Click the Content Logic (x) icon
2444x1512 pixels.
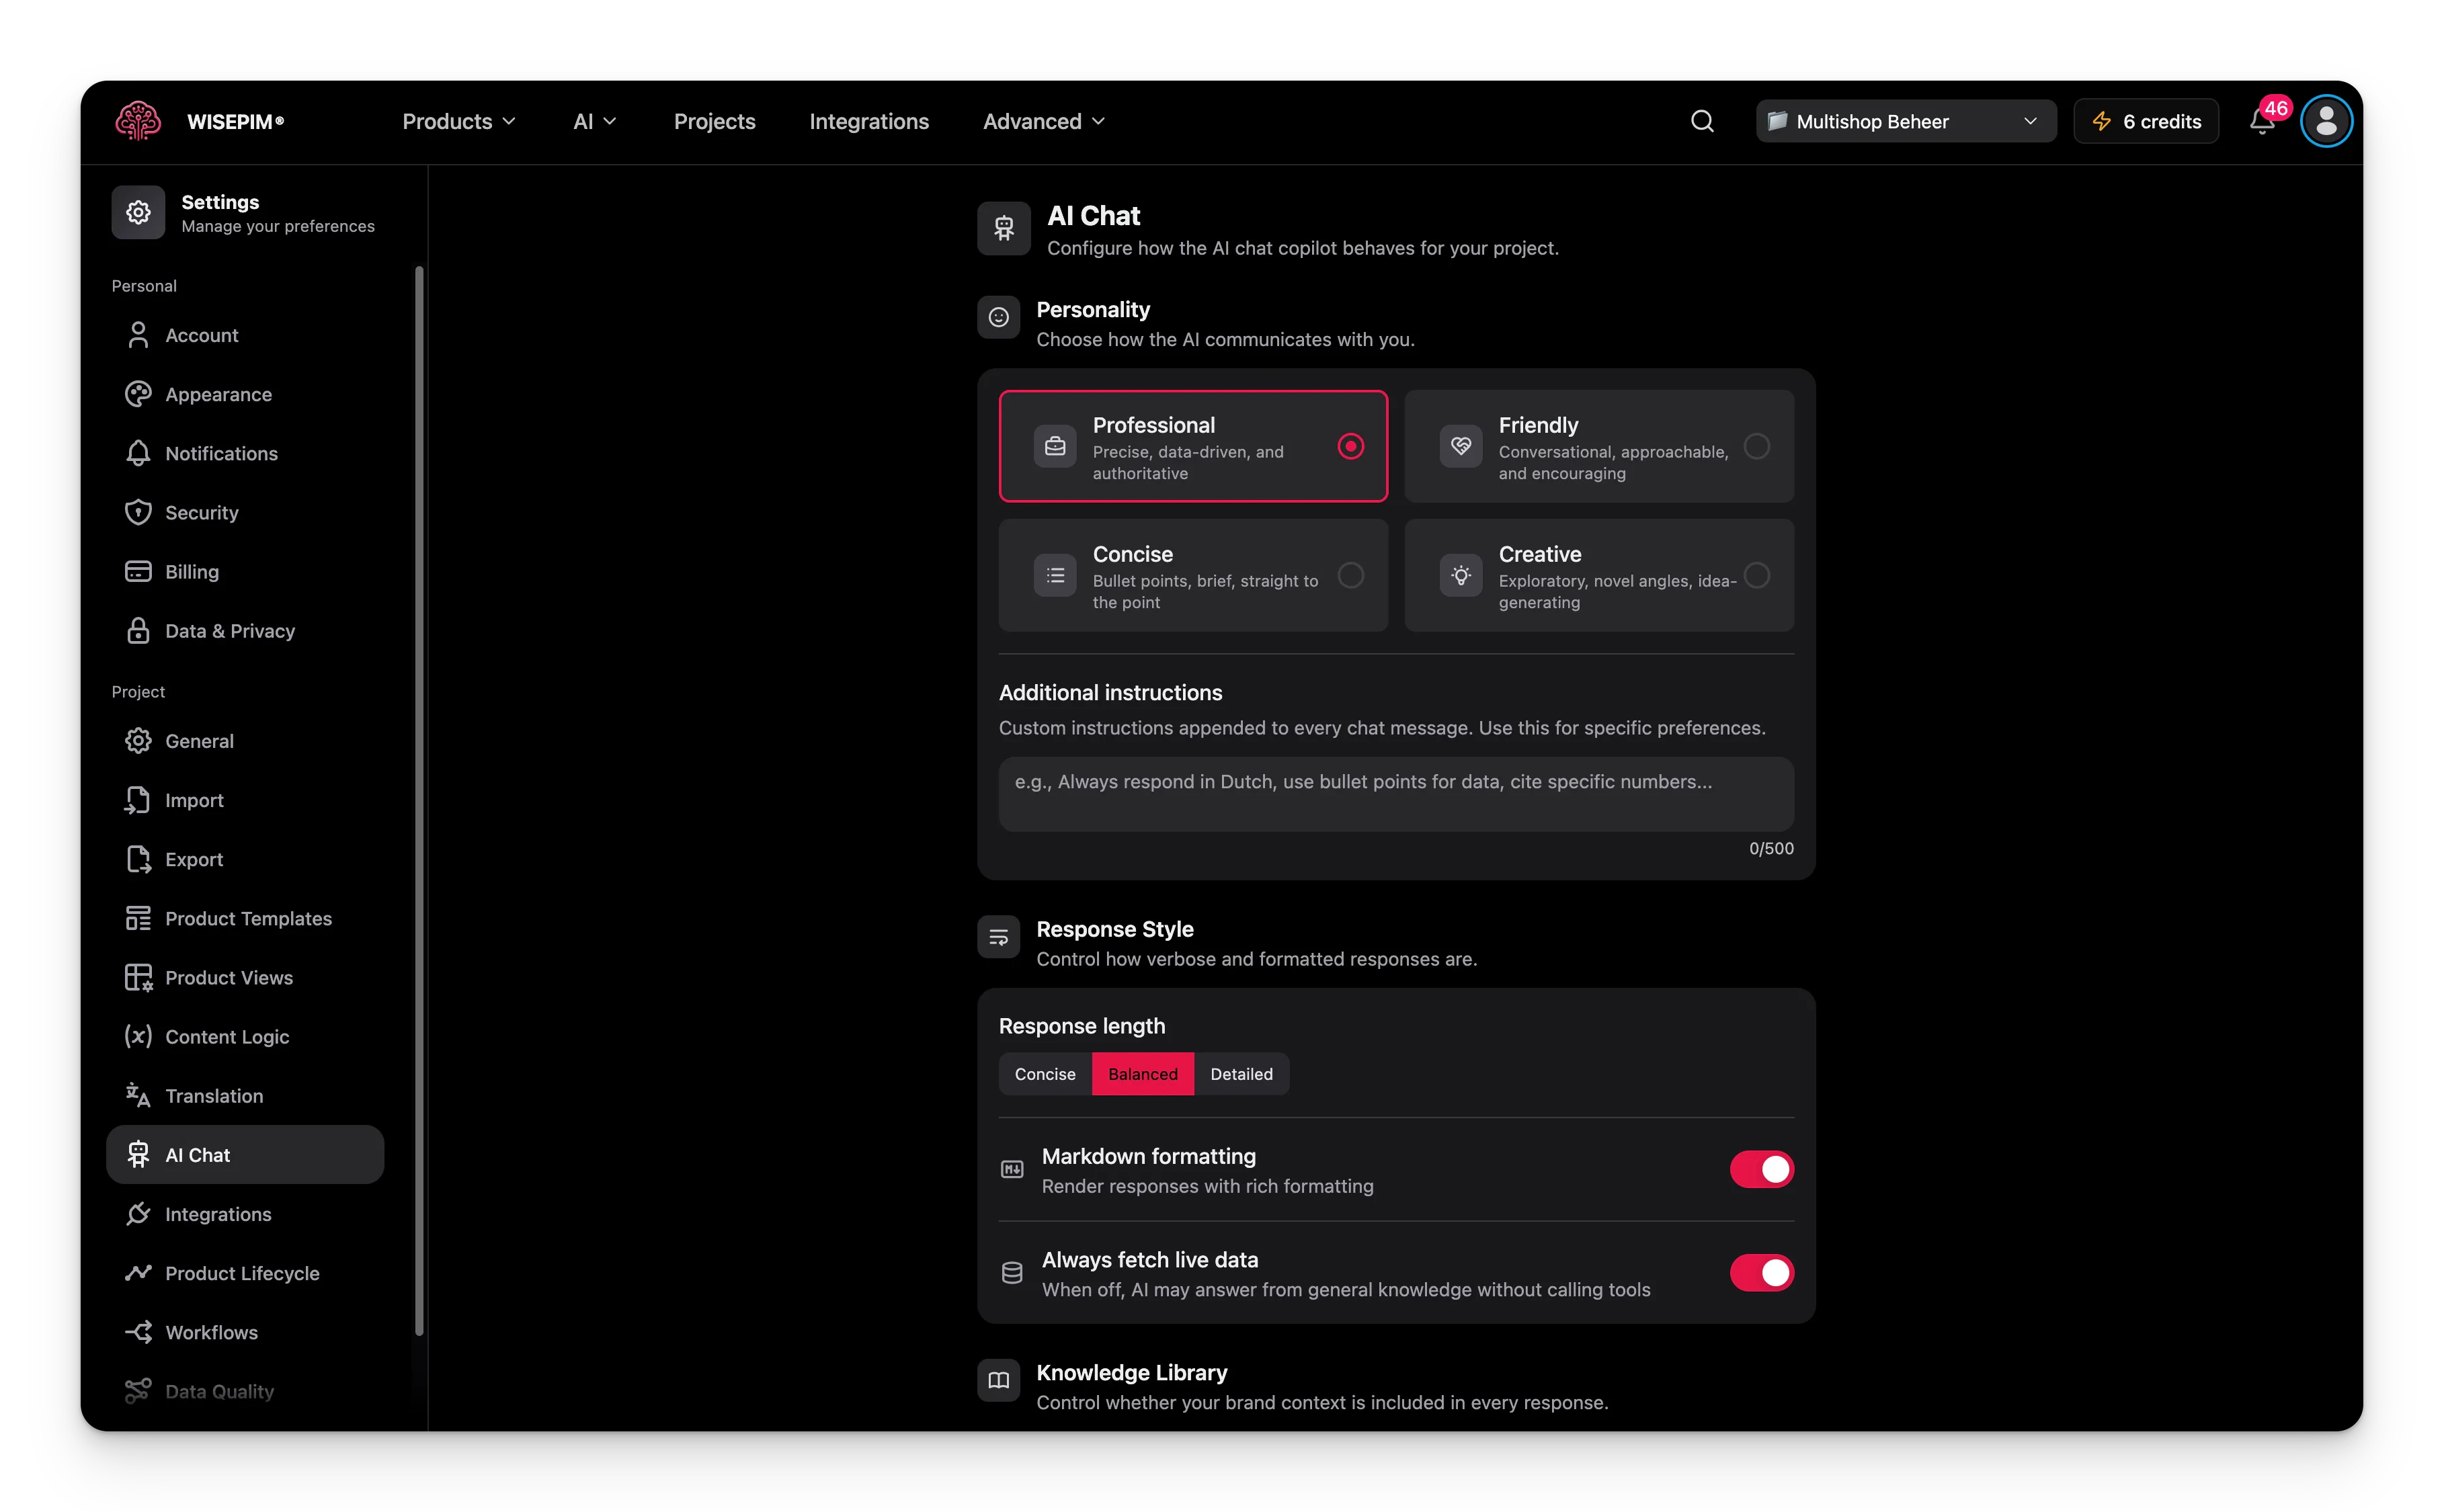(138, 1036)
